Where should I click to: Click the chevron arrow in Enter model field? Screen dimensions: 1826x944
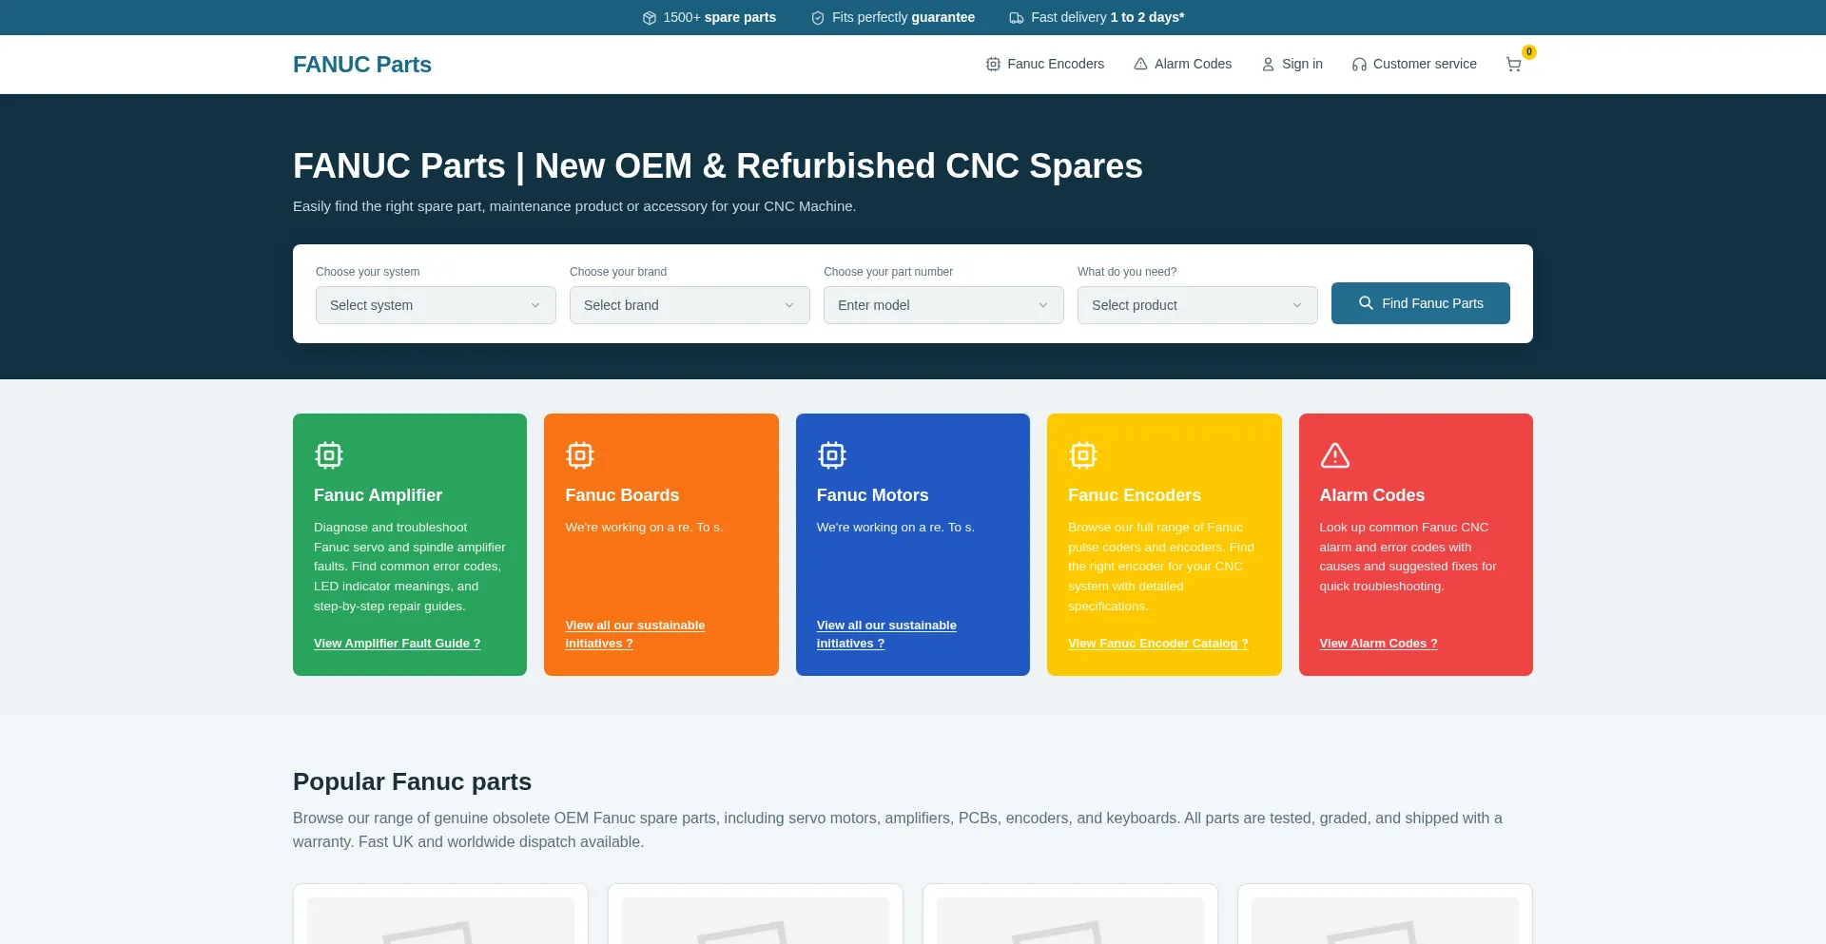pos(1043,305)
